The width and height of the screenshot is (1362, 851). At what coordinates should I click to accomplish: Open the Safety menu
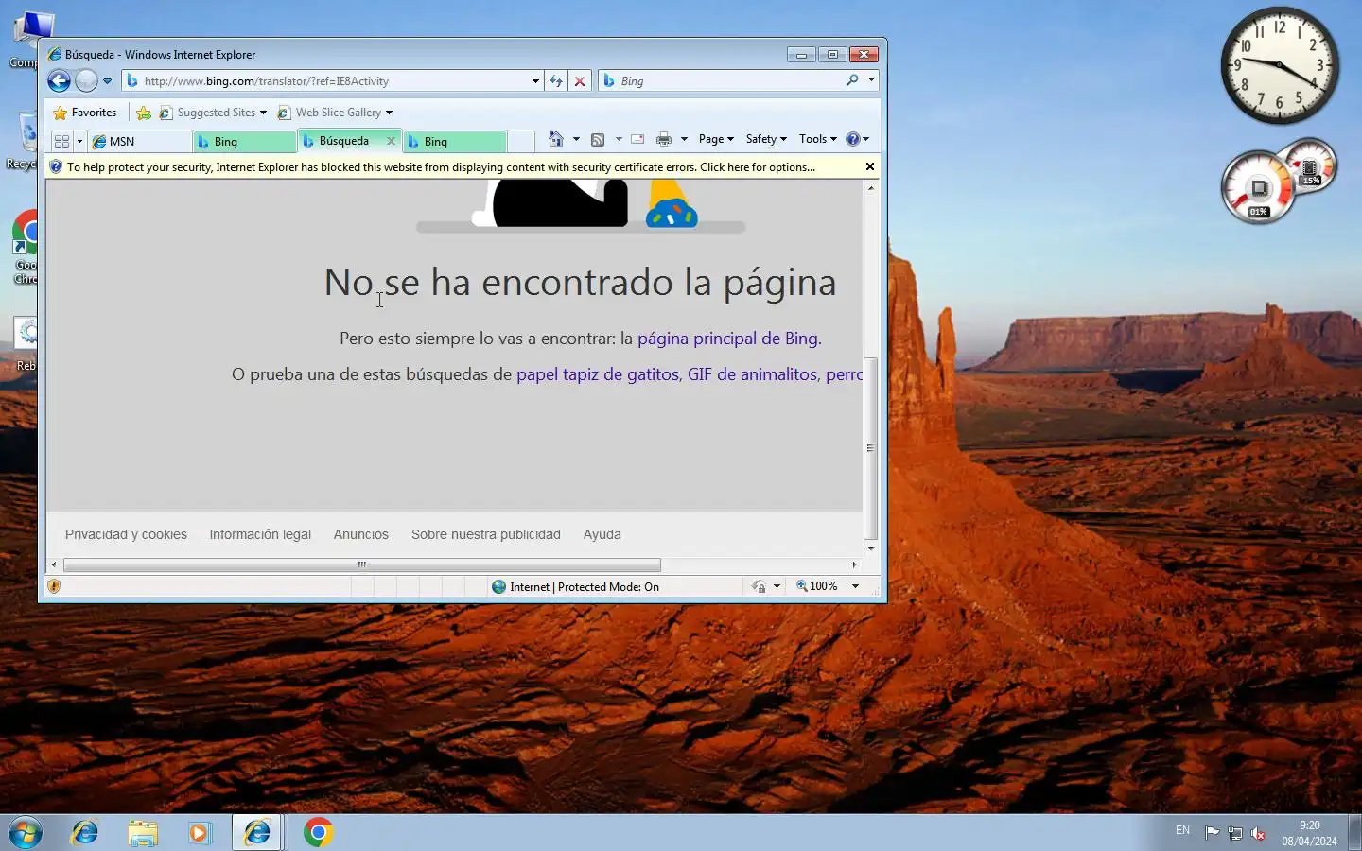(x=766, y=139)
